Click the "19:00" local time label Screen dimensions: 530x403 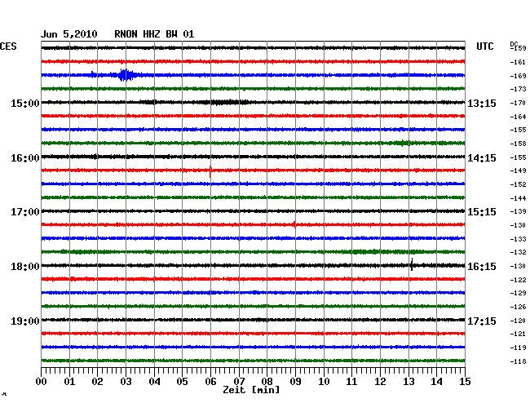[25, 321]
